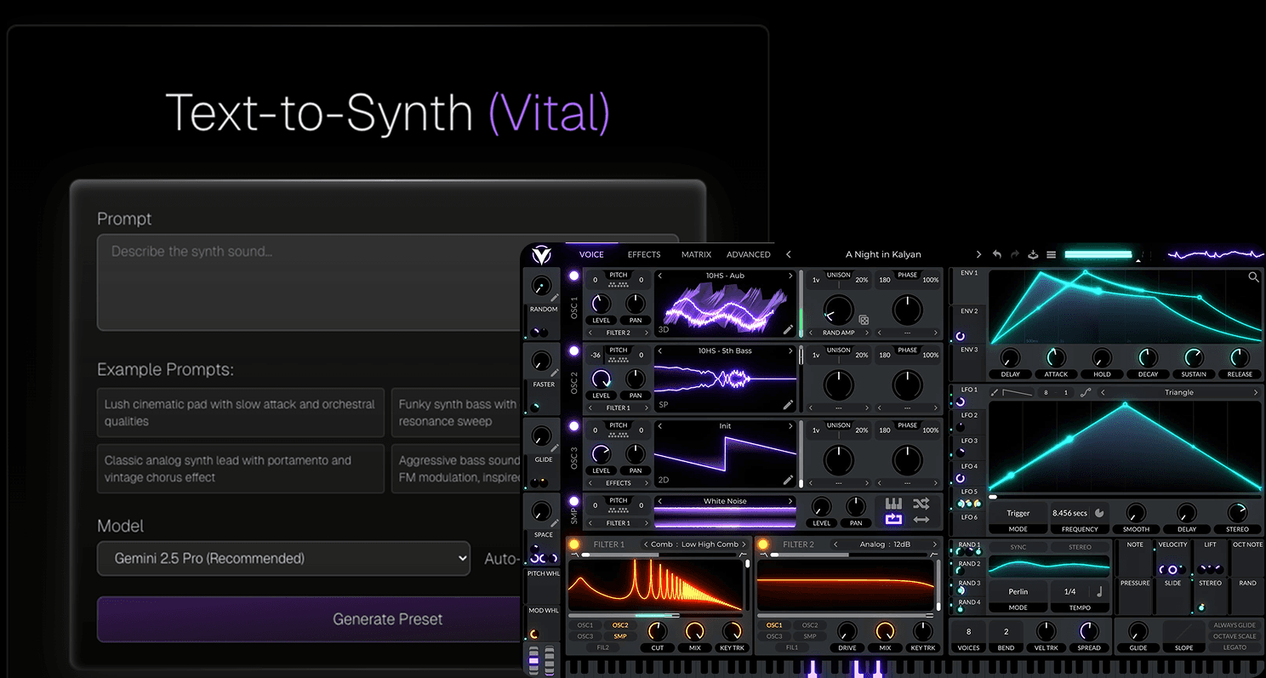Select the LFO paintbrush tool icon
This screenshot has height=678, width=1266.
[x=995, y=392]
